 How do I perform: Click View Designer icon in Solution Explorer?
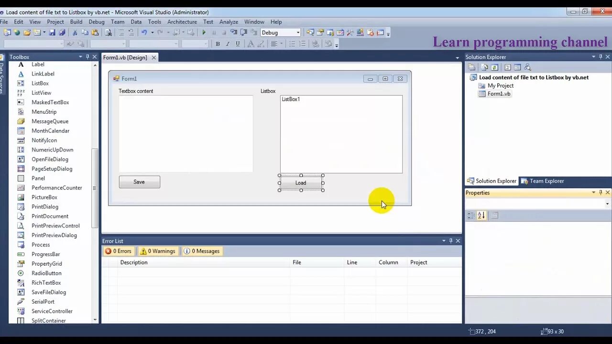click(x=517, y=67)
